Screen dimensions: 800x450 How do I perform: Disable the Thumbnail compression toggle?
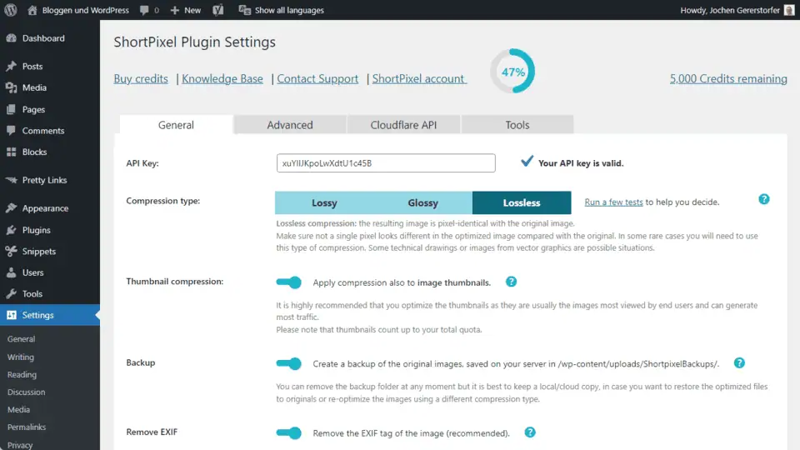pos(288,282)
